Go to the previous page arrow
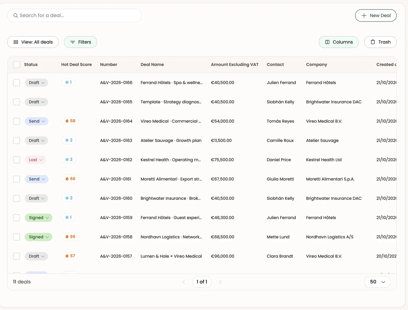Screen dimensions: 408x310 pos(184,282)
